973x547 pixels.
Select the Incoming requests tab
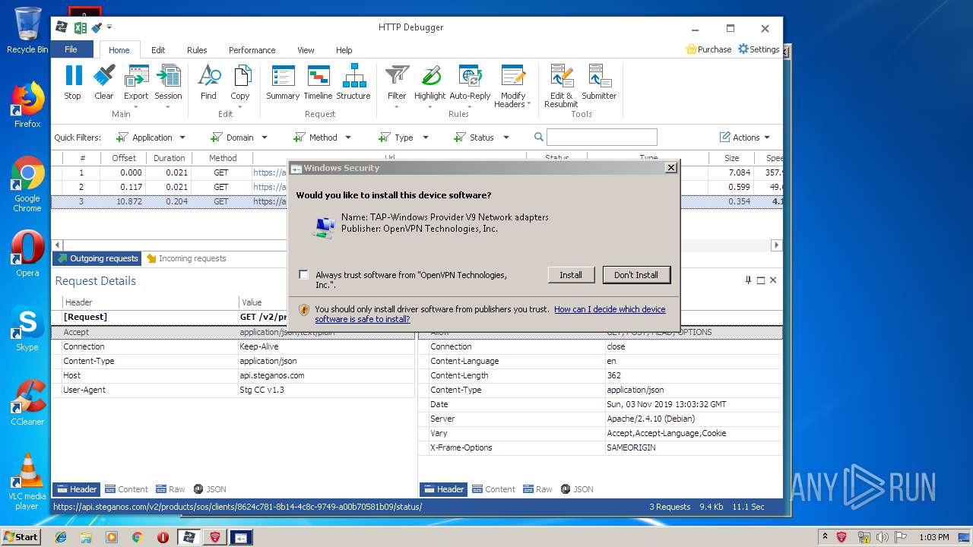pyautogui.click(x=186, y=258)
